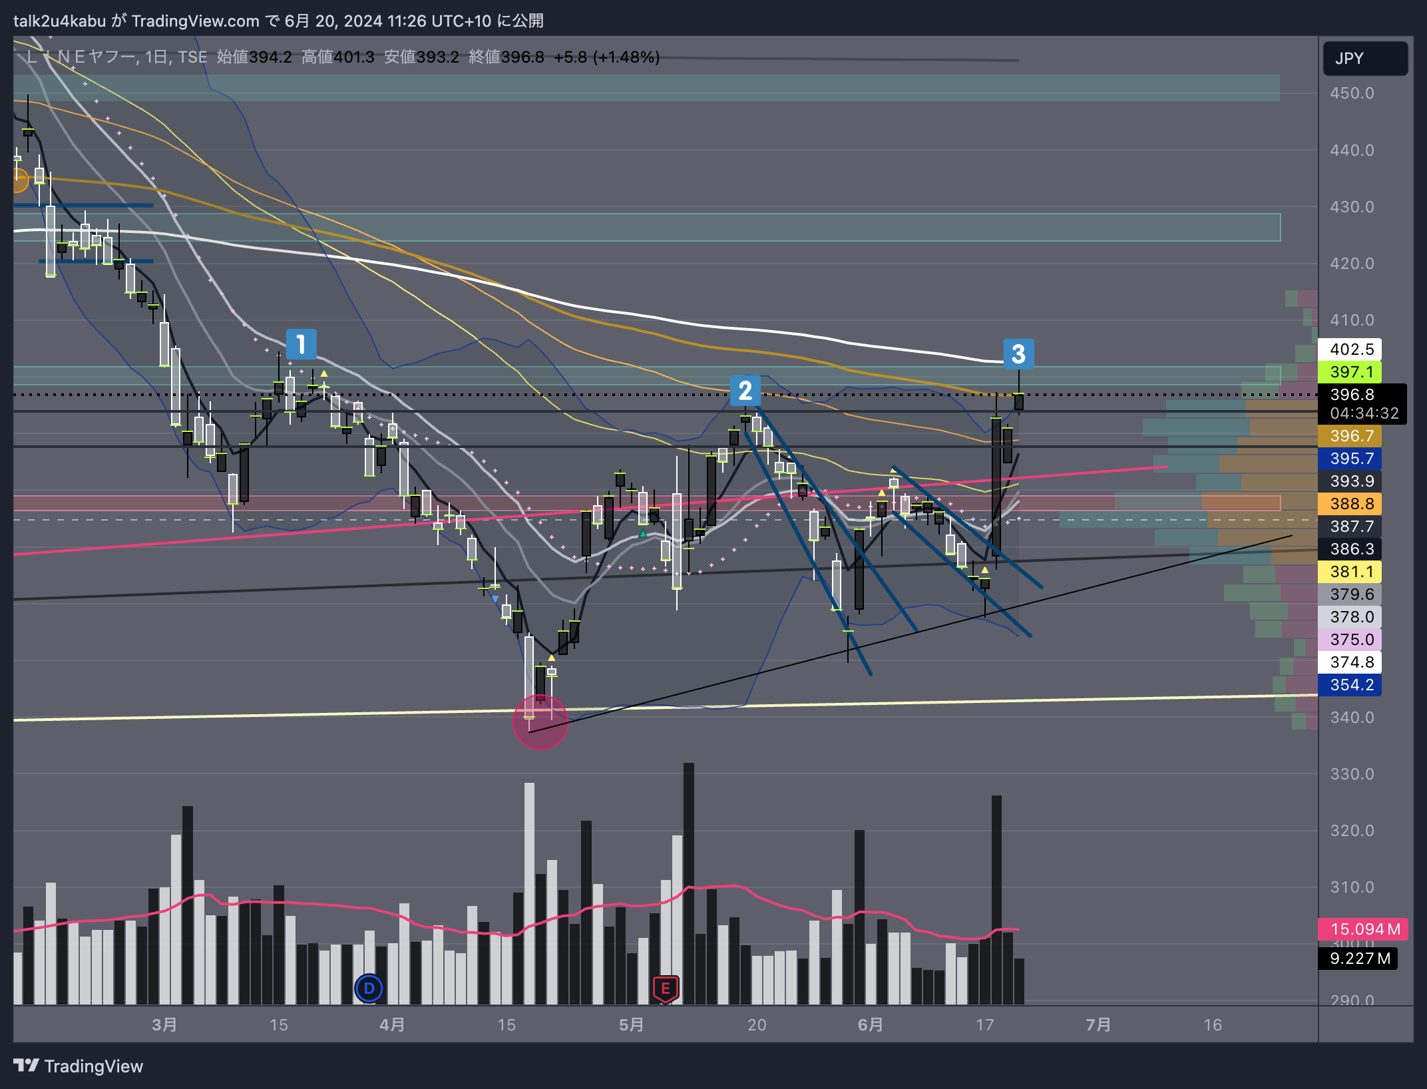Click the orange 388.8 price label
This screenshot has width=1427, height=1089.
(1350, 504)
